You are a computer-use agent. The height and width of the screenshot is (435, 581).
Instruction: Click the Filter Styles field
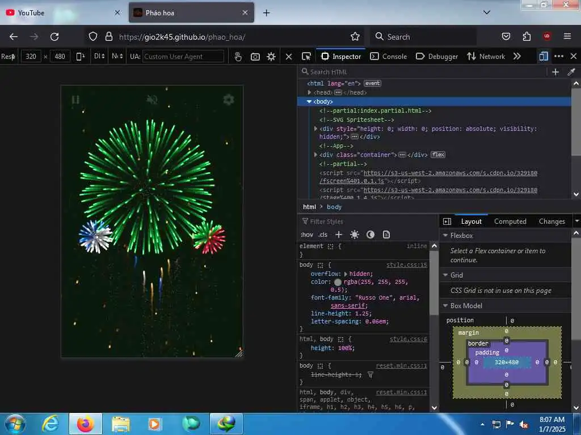tap(367, 221)
